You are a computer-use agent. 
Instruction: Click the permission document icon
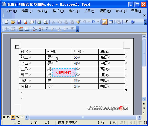[25, 22]
